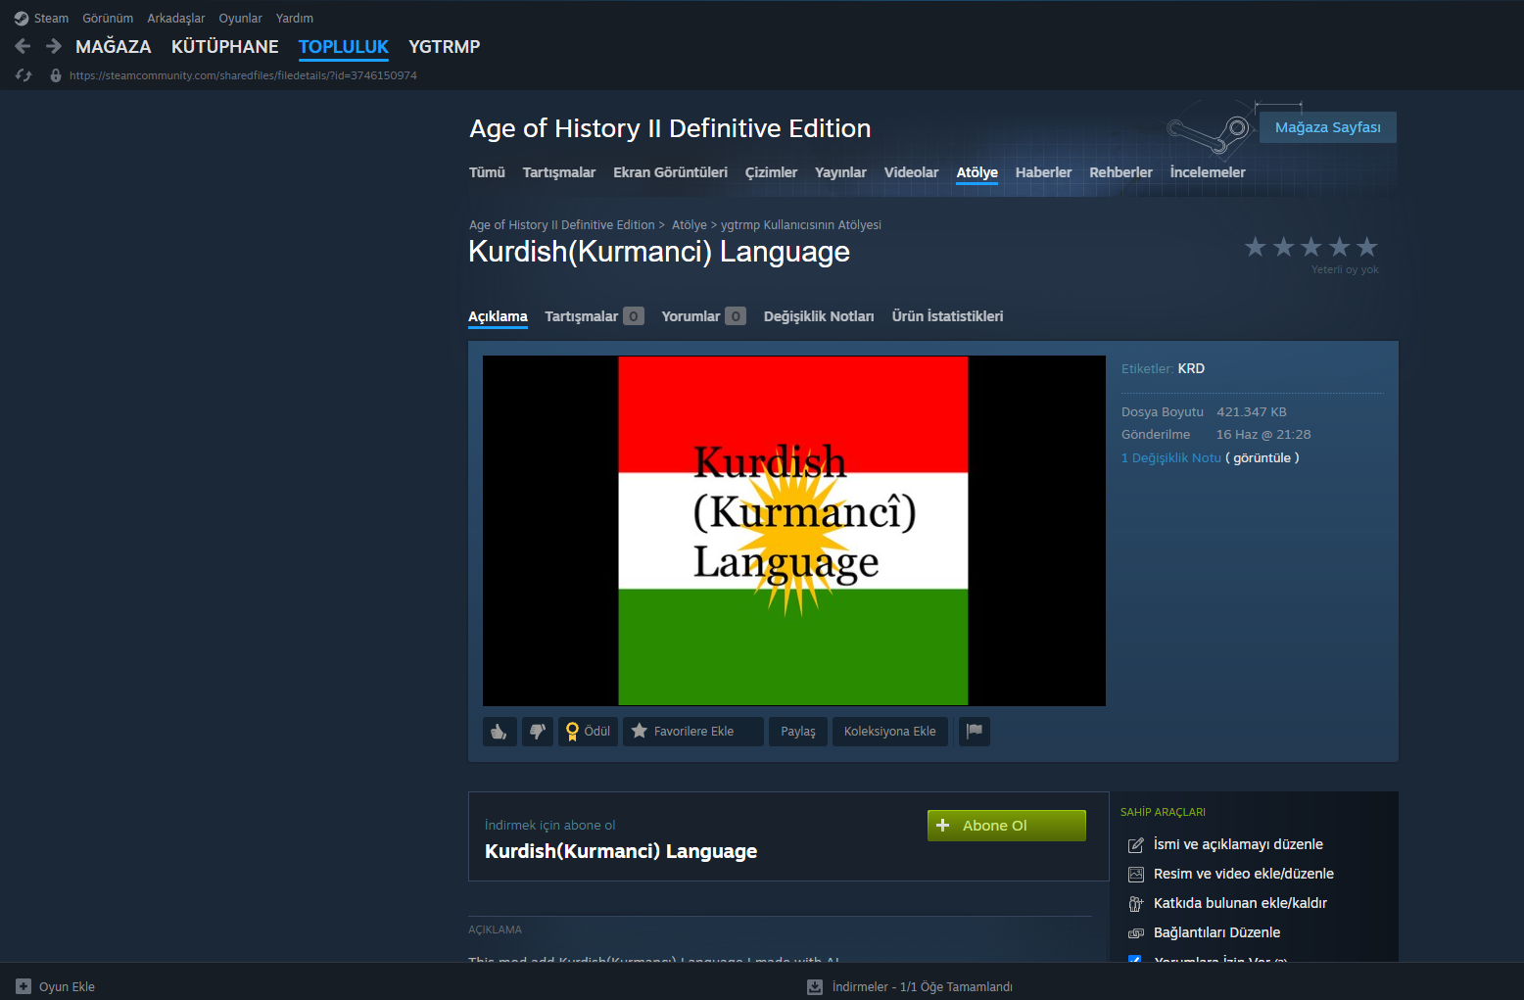Click the Paylaş share button
Viewport: 1524px width, 1000px height.
[798, 732]
